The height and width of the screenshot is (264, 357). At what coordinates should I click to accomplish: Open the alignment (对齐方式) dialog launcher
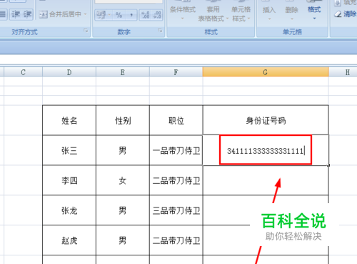tap(86, 31)
